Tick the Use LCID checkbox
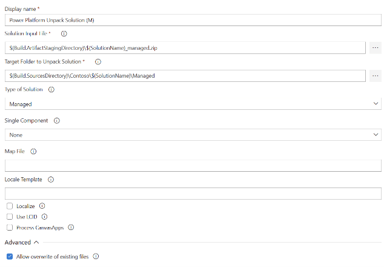Screen dimensions: 384x267 [9, 217]
